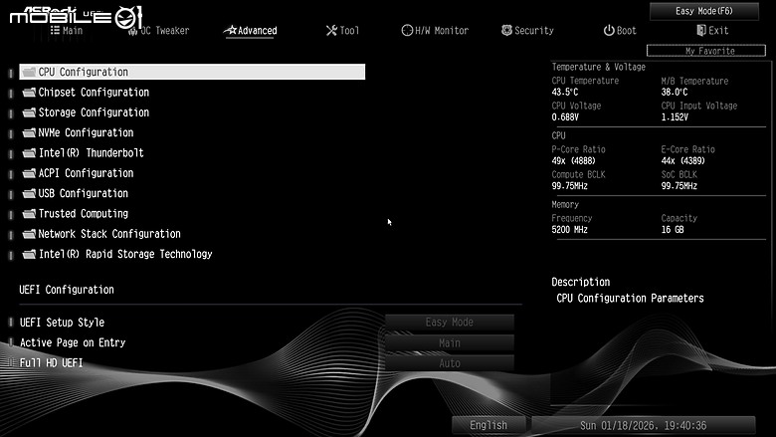Image resolution: width=776 pixels, height=437 pixels.
Task: Switch to the OC Tweaker tab
Action: tap(159, 30)
